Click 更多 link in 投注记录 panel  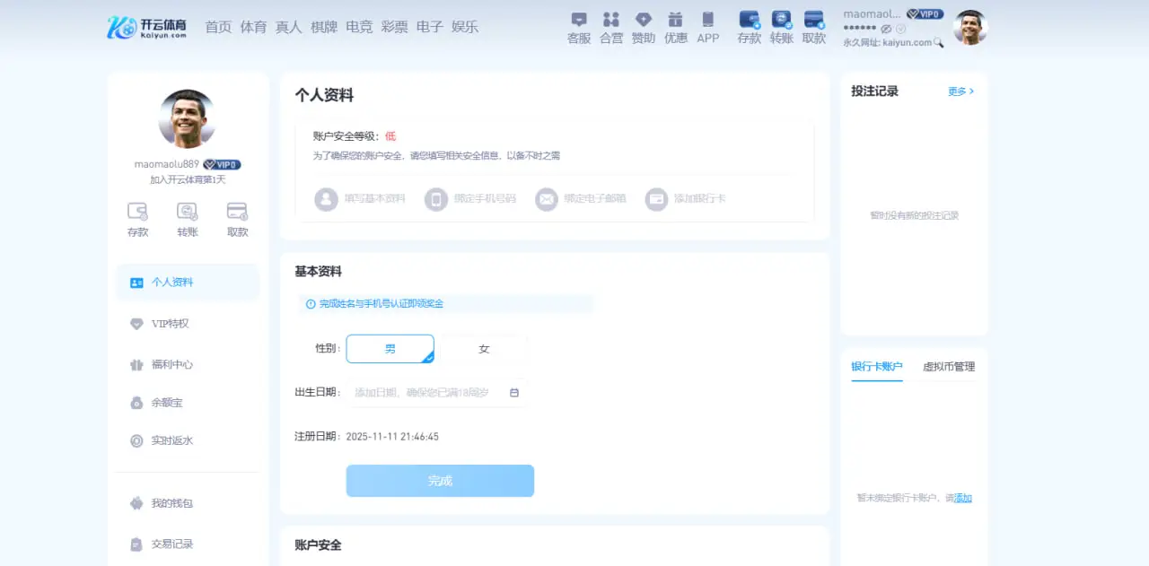(x=960, y=91)
